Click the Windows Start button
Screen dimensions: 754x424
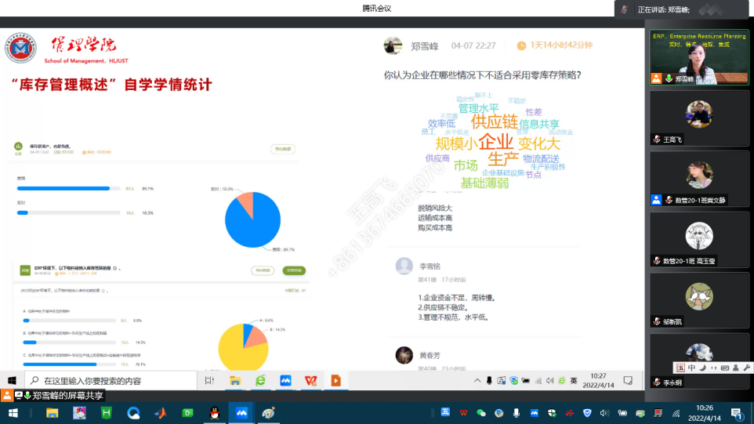13,413
